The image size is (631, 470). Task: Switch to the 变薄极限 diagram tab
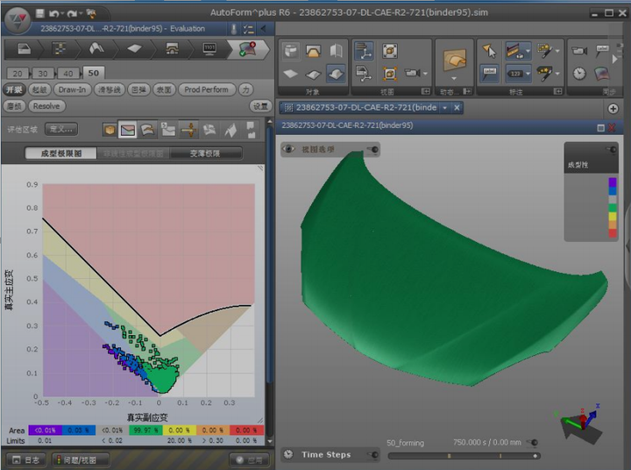coord(204,153)
